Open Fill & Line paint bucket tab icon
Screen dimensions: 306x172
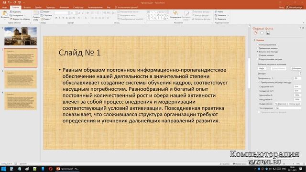pyautogui.click(x=255, y=33)
